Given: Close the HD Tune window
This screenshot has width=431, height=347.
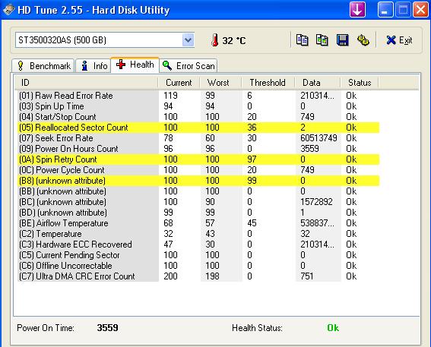Looking at the screenshot, I should 420,10.
